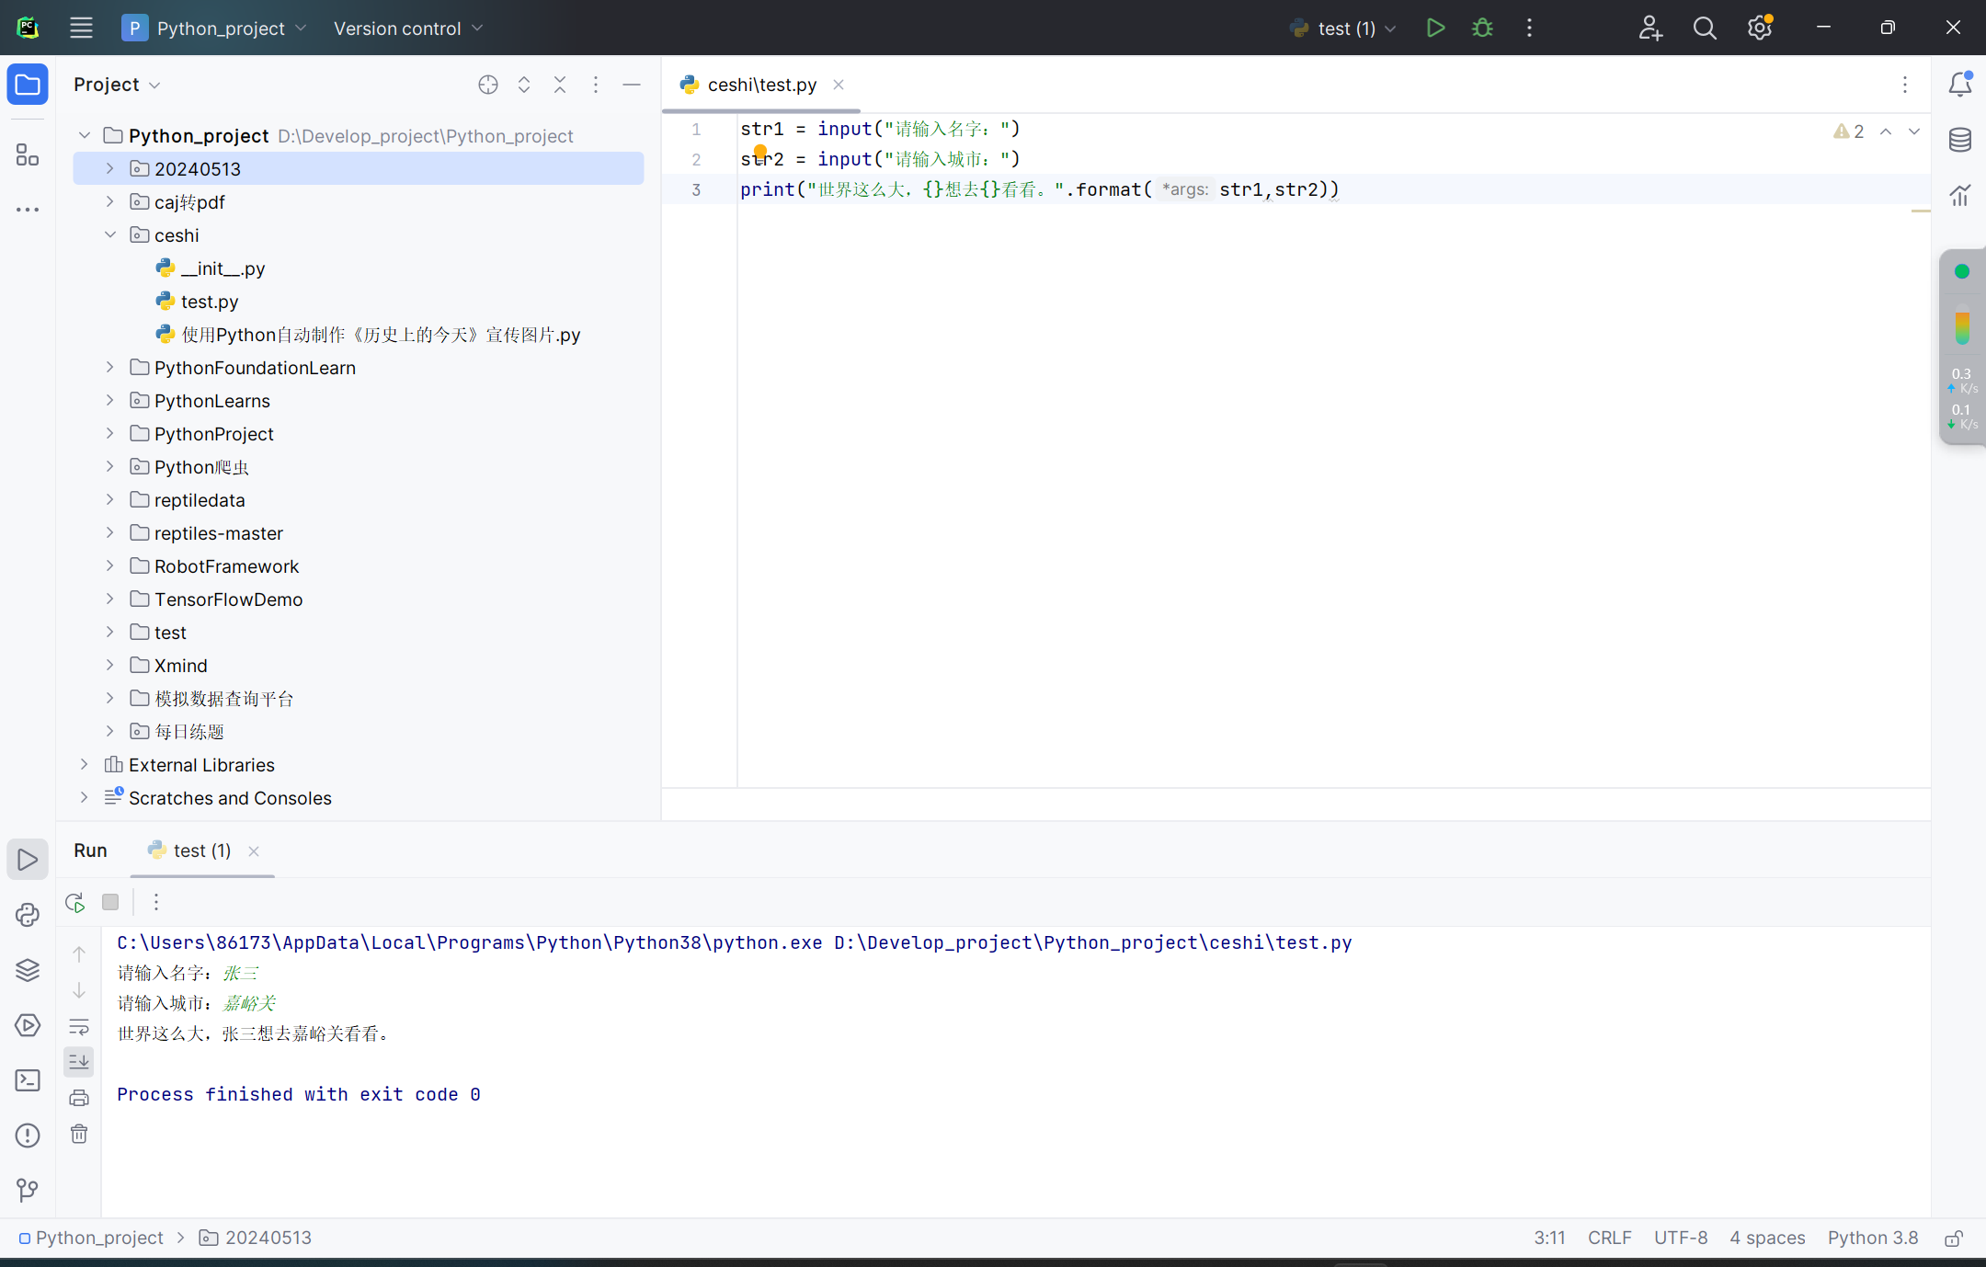Open Project view mode dropdown
The height and width of the screenshot is (1267, 1986).
coord(117,85)
